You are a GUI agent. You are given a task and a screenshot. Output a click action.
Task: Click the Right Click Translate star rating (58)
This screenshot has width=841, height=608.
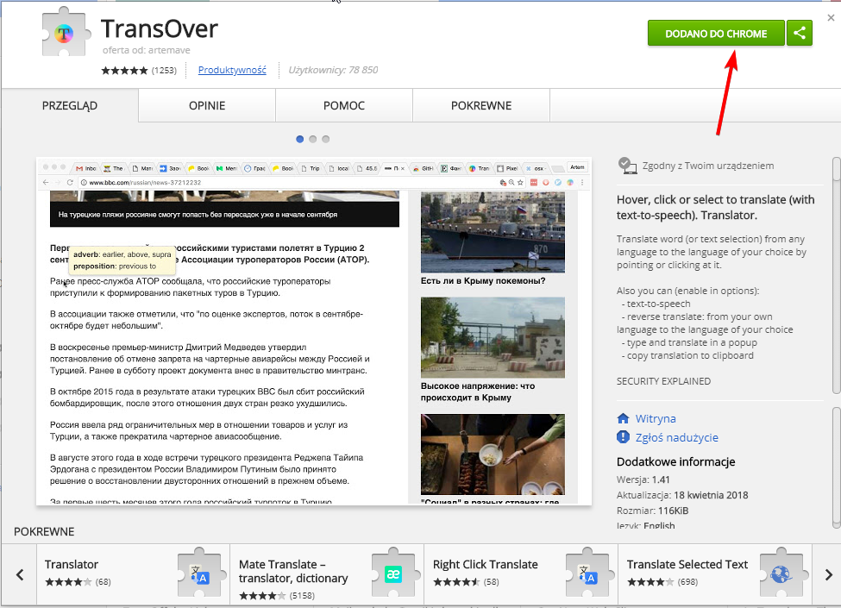(x=456, y=582)
